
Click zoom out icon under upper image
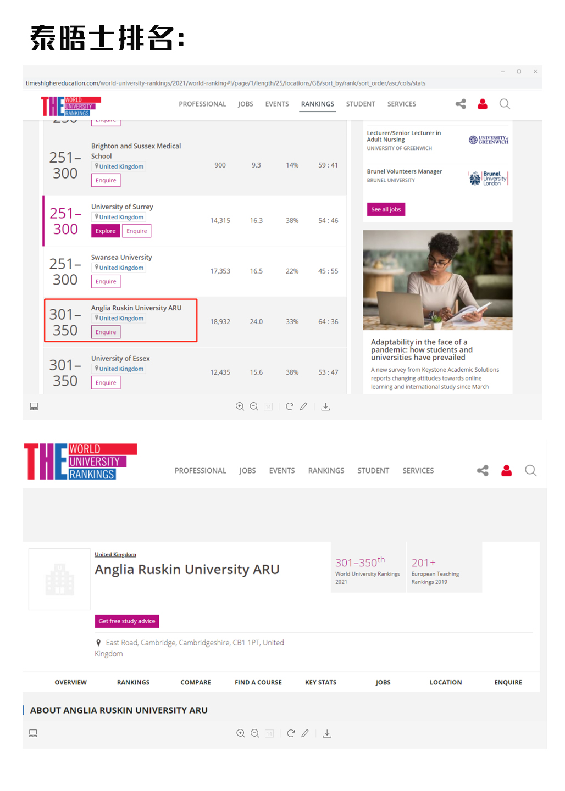coord(254,406)
